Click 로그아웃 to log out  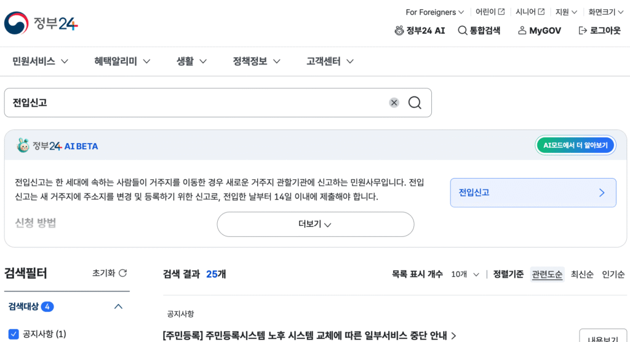coord(599,31)
